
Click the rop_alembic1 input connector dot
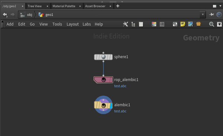pos(103,75)
